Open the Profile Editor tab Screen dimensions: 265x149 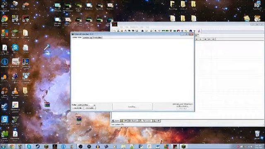97,38
